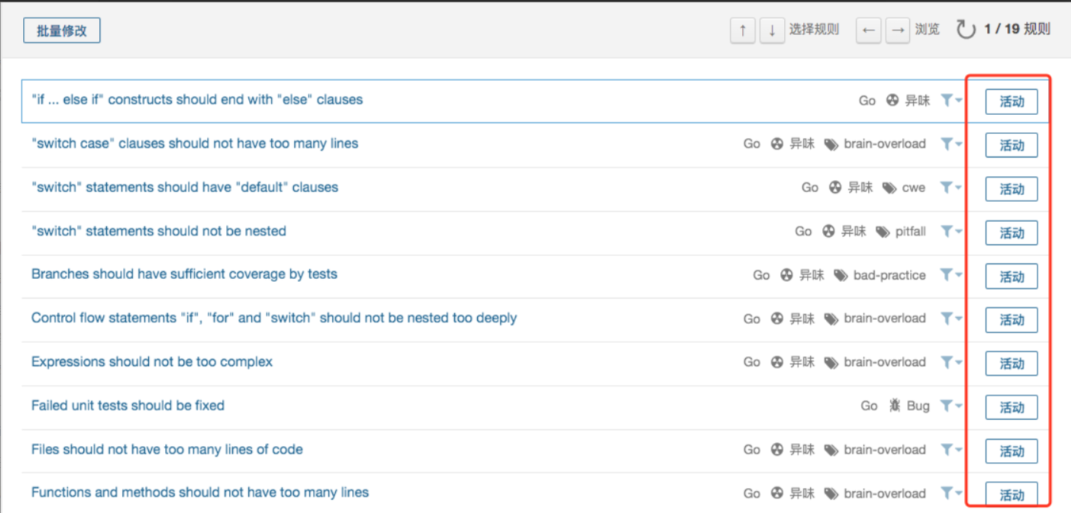Click 活动 button for Control flow statements rule
Viewport: 1071px width, 513px height.
click(1011, 319)
